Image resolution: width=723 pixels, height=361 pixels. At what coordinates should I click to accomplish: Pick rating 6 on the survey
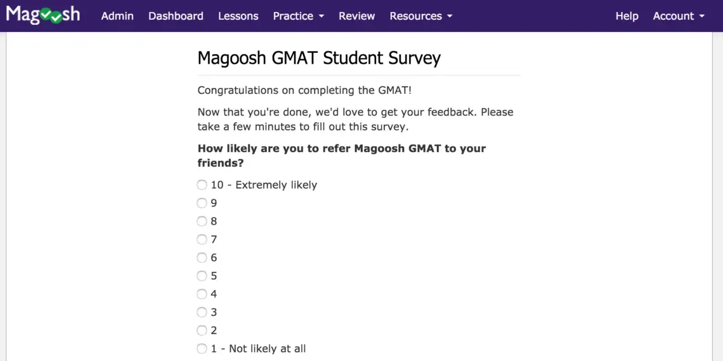[x=202, y=258]
